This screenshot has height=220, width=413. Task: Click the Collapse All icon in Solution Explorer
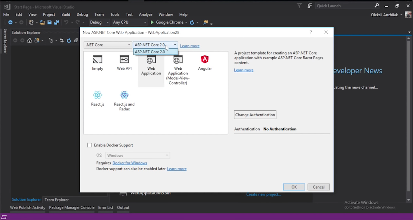click(76, 40)
